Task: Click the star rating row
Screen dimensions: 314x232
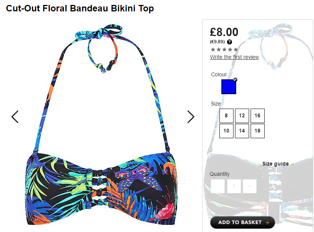Action: [x=224, y=49]
